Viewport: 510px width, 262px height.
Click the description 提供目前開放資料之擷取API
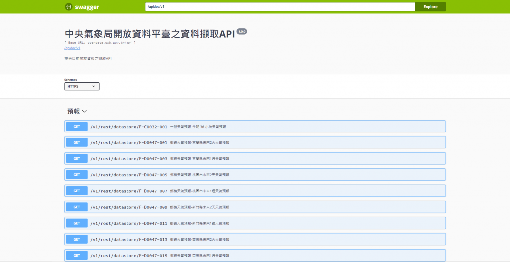[x=88, y=59]
